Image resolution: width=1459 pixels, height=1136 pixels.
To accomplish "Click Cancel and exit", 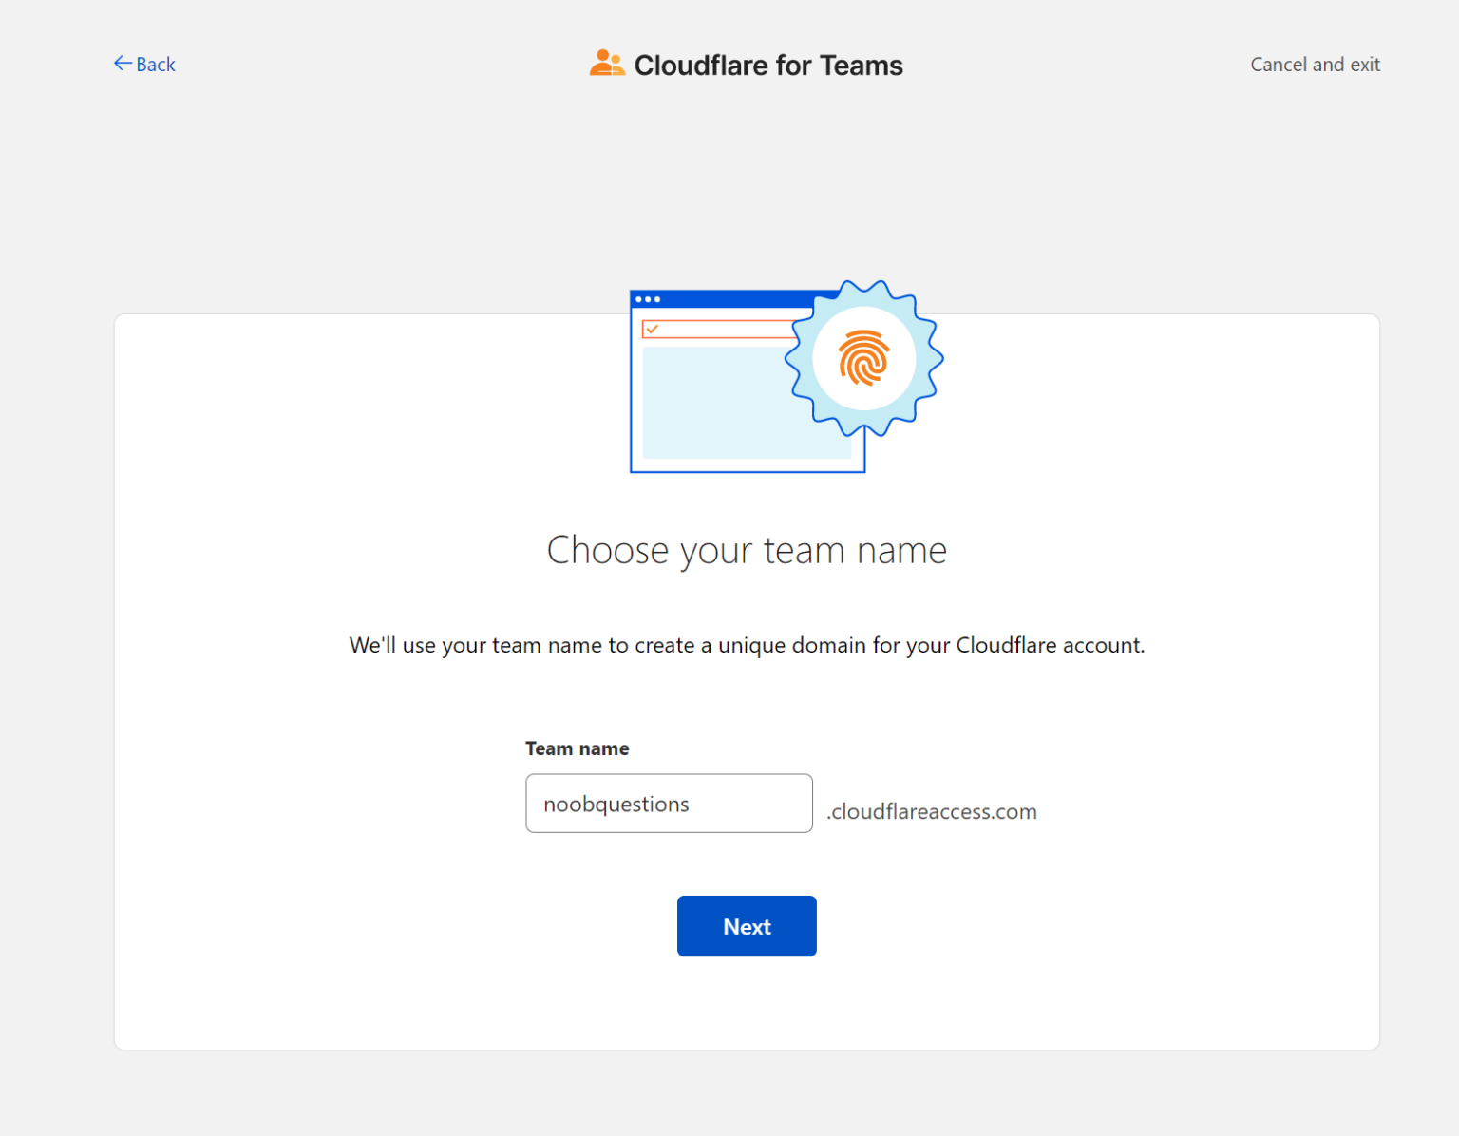I will 1315,64.
